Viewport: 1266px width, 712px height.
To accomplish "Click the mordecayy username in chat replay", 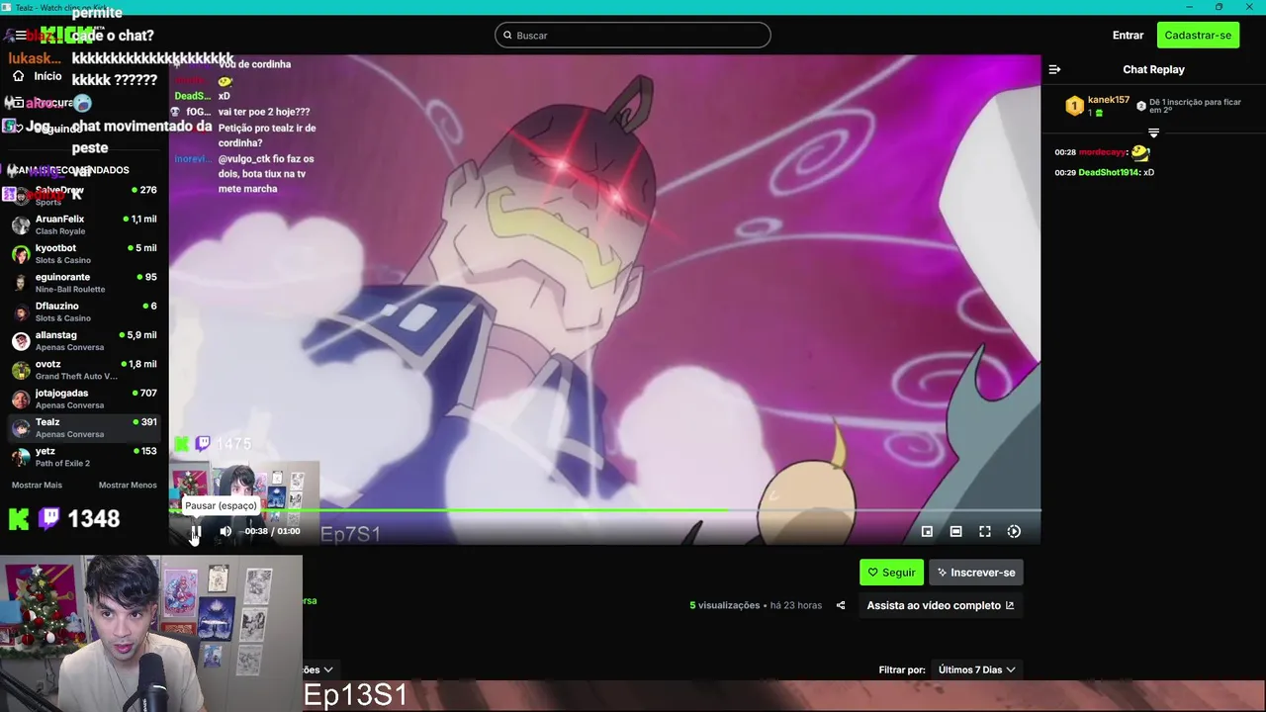I will (1103, 152).
